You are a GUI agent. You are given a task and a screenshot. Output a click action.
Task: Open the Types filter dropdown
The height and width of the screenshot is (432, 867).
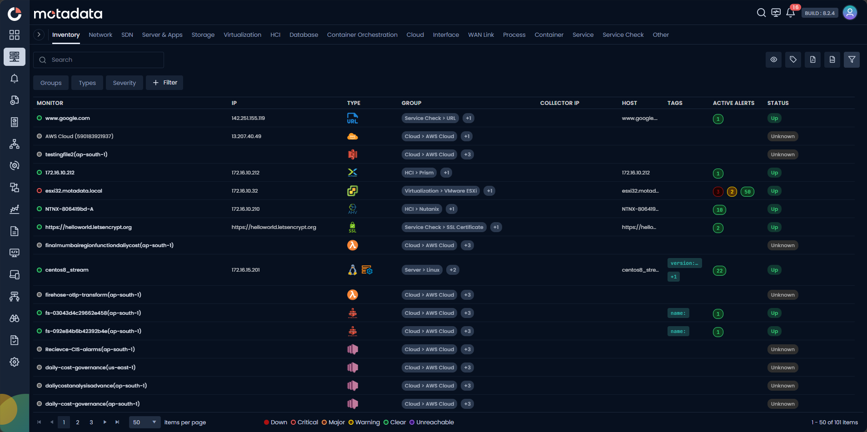point(87,83)
